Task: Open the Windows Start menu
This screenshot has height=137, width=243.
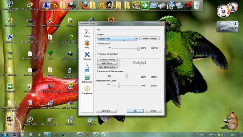Action: click(4, 134)
